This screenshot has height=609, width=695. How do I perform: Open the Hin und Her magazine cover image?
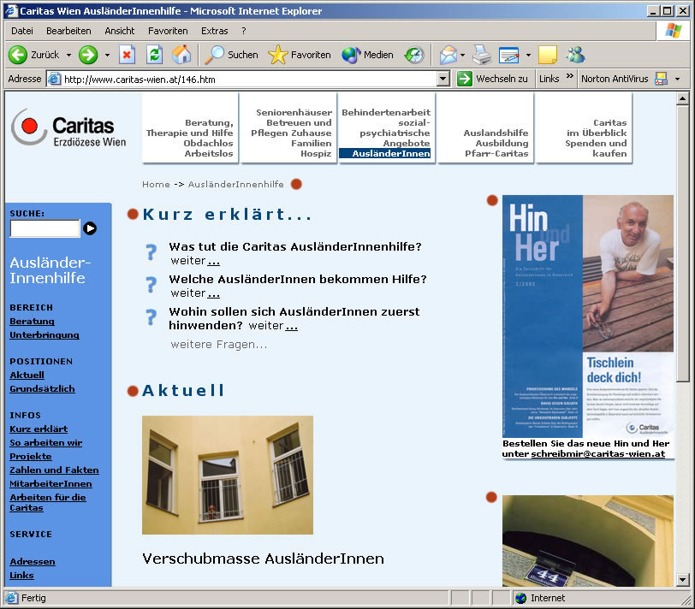588,316
